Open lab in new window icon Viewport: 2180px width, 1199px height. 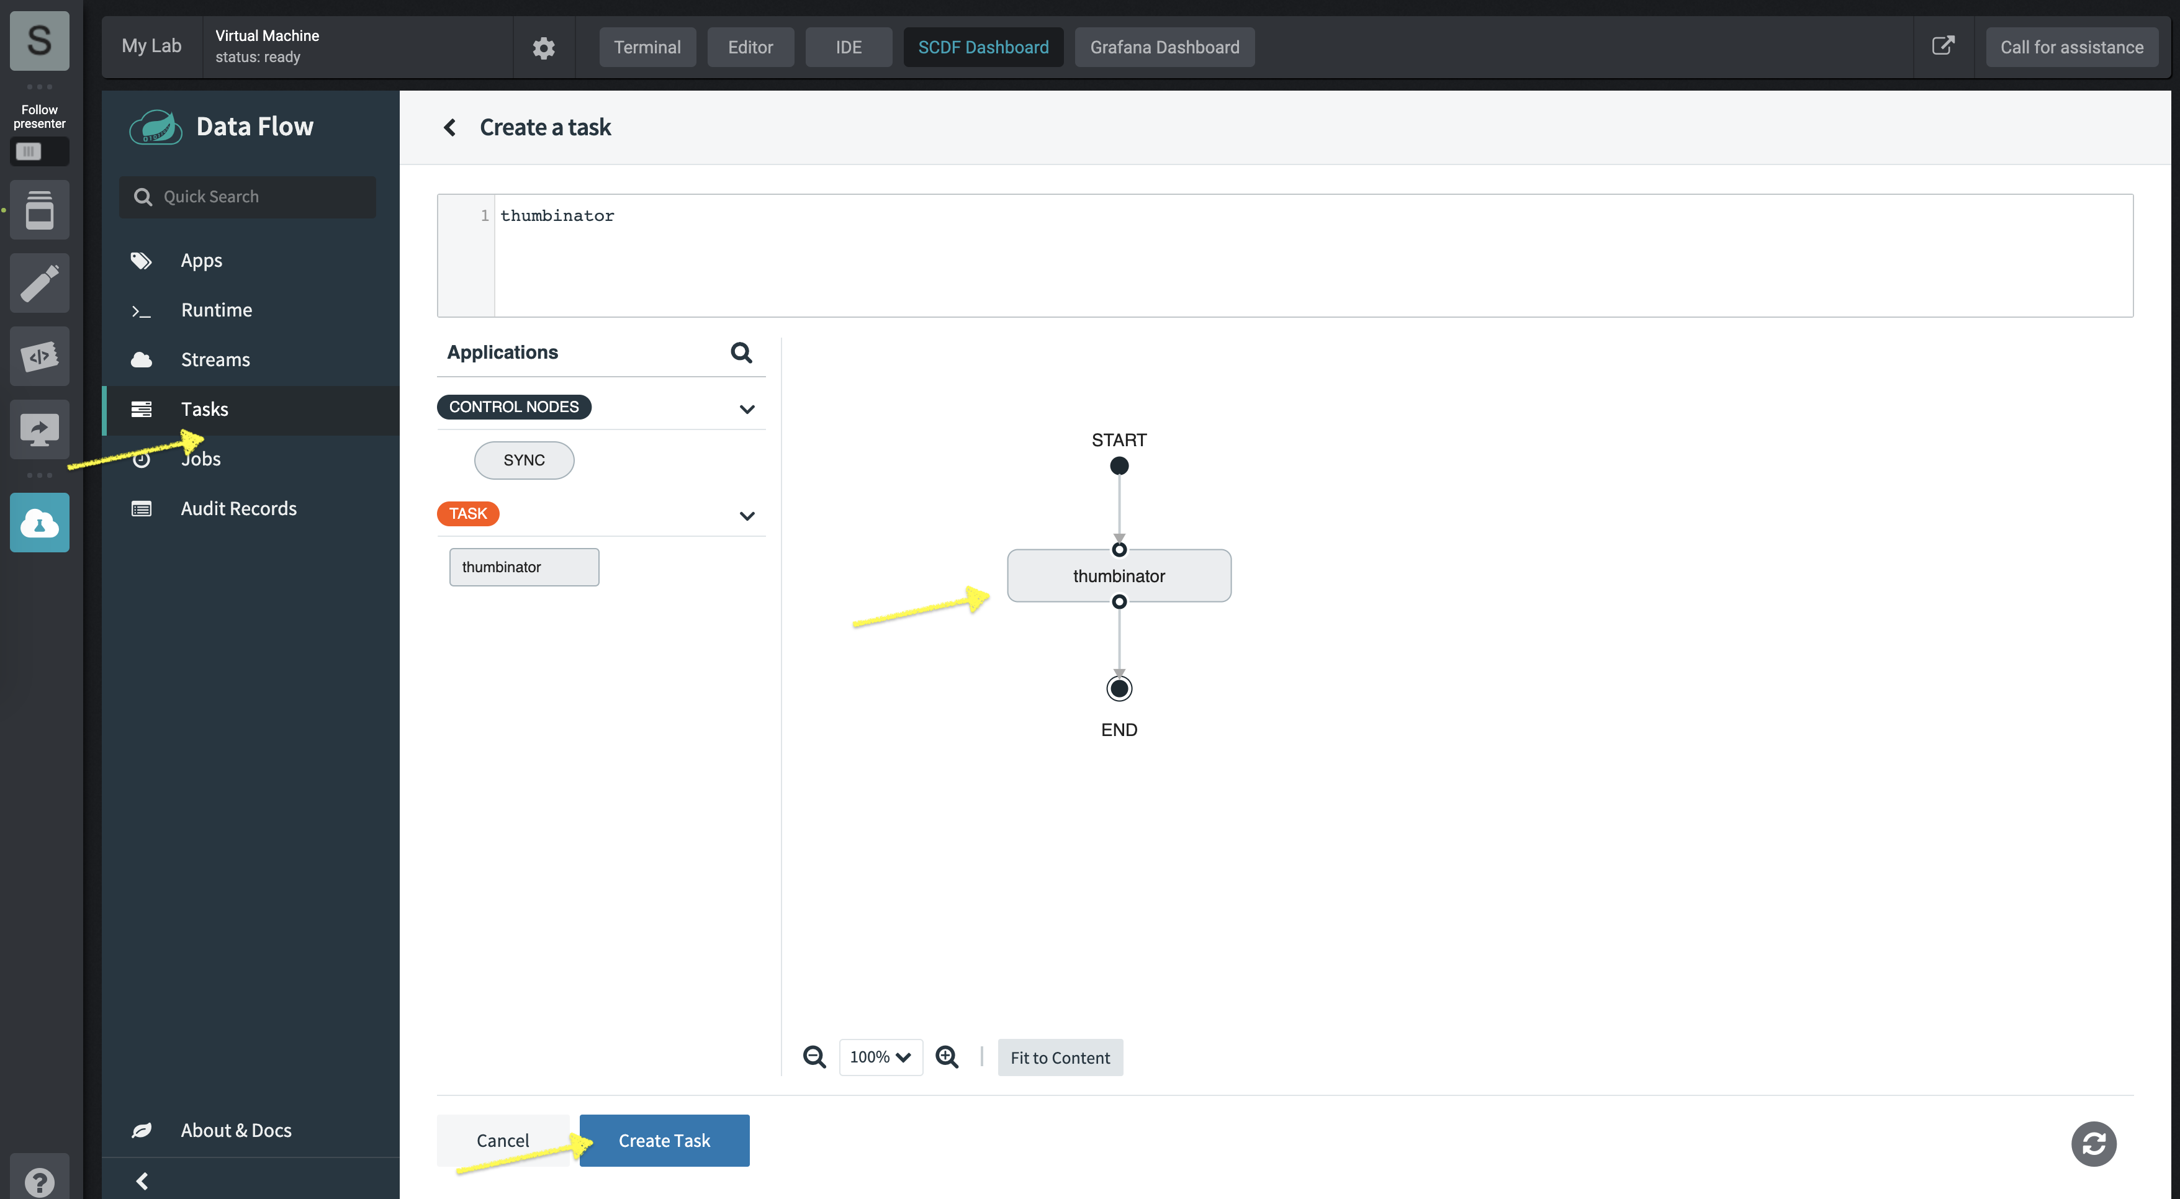tap(1943, 46)
